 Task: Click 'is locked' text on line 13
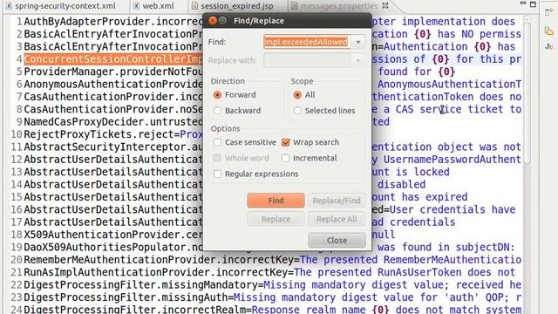(x=423, y=172)
